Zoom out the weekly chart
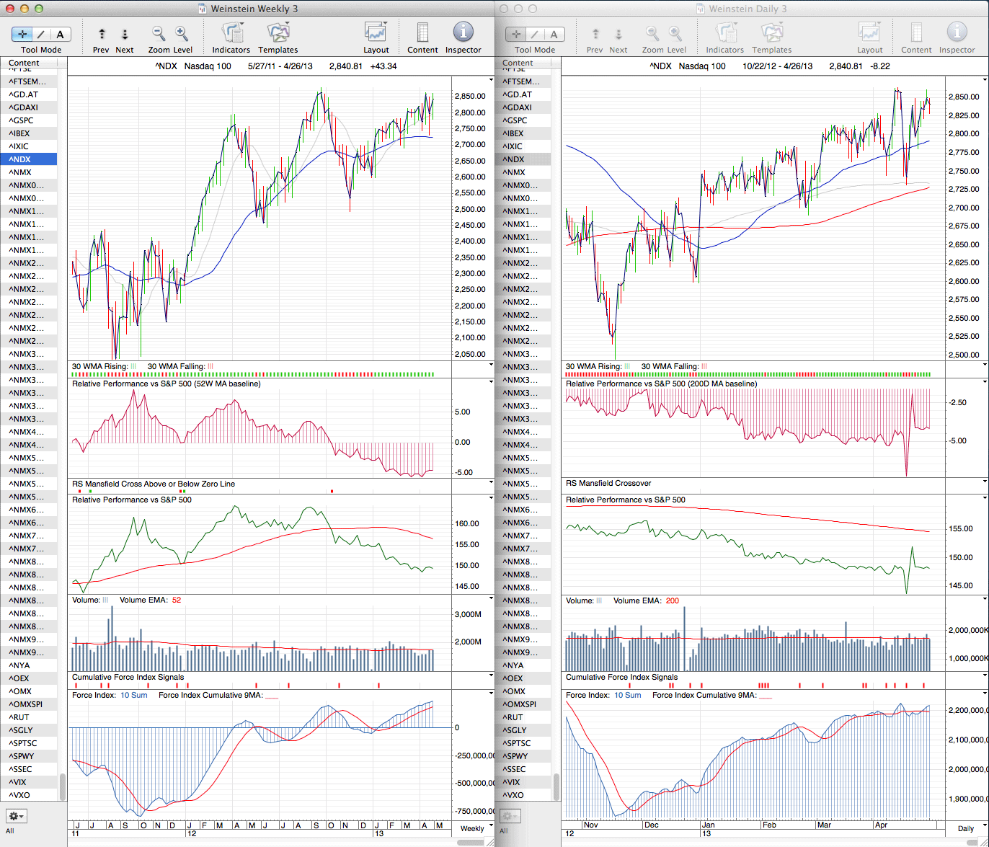The image size is (989, 847). tap(159, 33)
